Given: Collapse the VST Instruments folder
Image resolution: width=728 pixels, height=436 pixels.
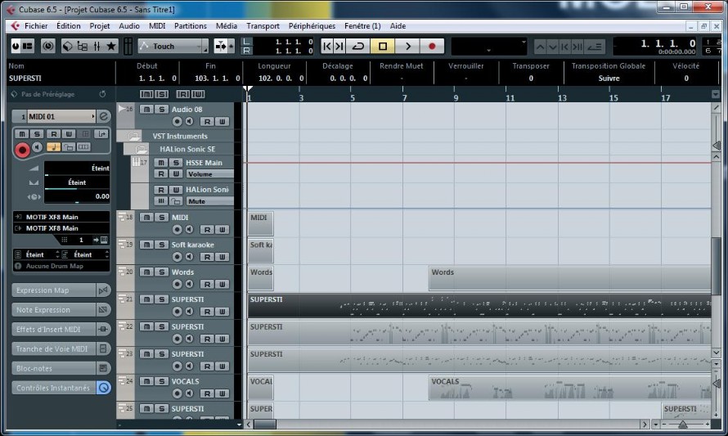Looking at the screenshot, I should click(x=134, y=136).
